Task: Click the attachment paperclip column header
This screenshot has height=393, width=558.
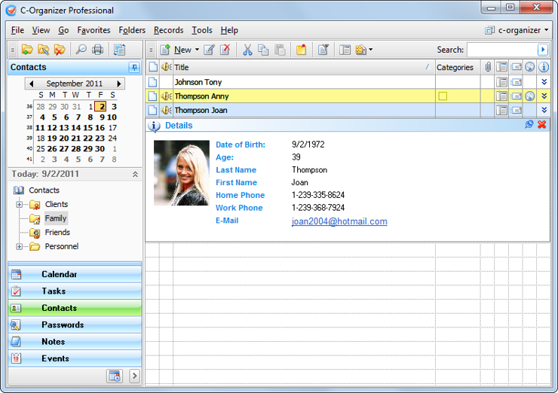Action: [x=488, y=67]
